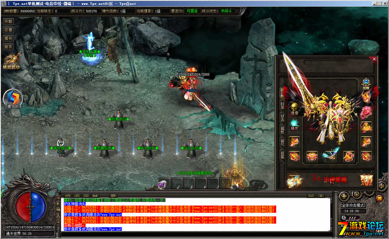The height and width of the screenshot is (239, 389).
Task: Select the right-side ring slot
Action: click(x=366, y=157)
